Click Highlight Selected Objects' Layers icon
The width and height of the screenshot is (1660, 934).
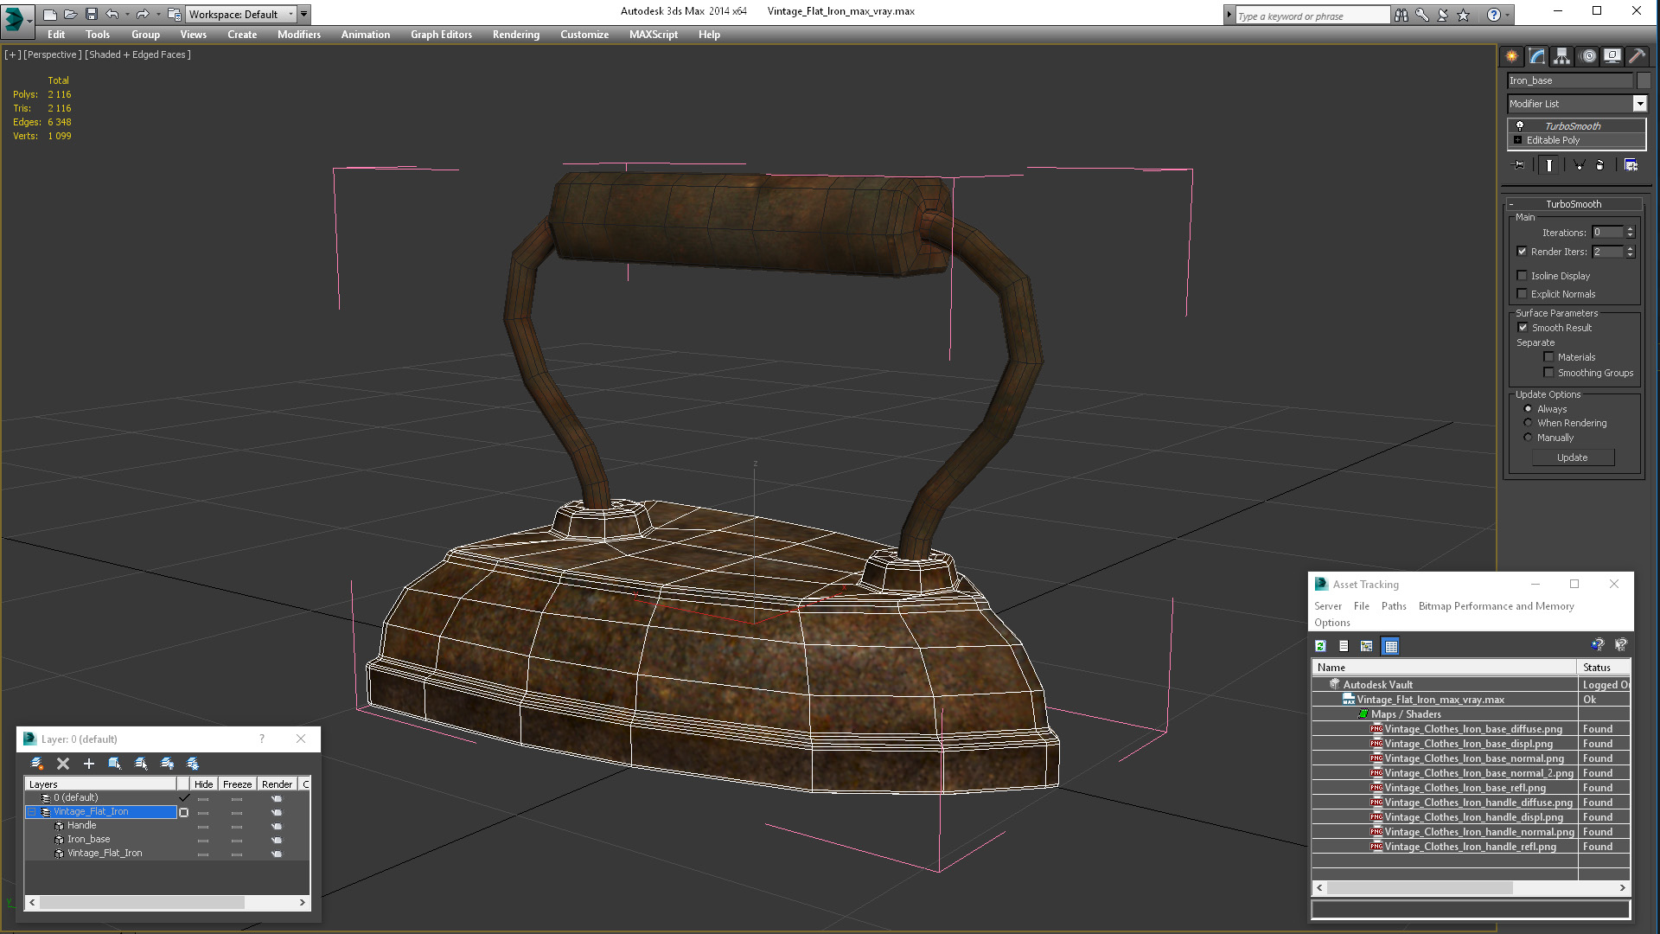click(x=141, y=764)
